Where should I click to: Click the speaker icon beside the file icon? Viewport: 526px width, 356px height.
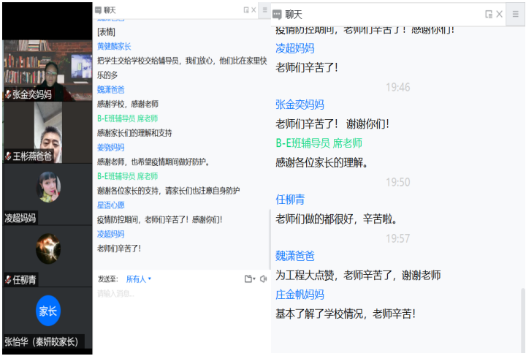pos(263,279)
